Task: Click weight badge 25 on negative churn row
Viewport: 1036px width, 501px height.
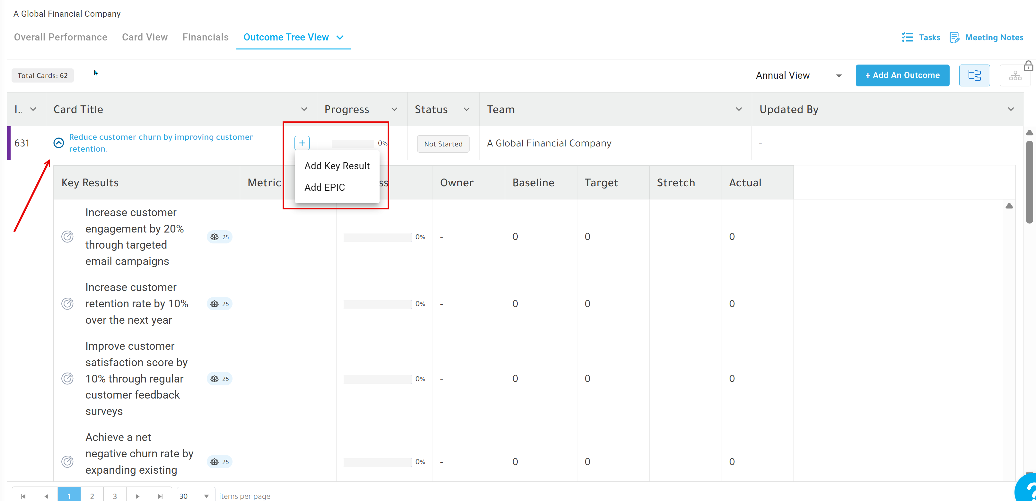Action: (220, 461)
